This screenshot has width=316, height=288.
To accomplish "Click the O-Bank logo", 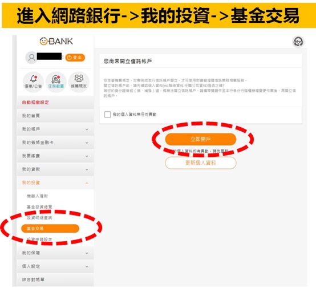I will coord(56,41).
